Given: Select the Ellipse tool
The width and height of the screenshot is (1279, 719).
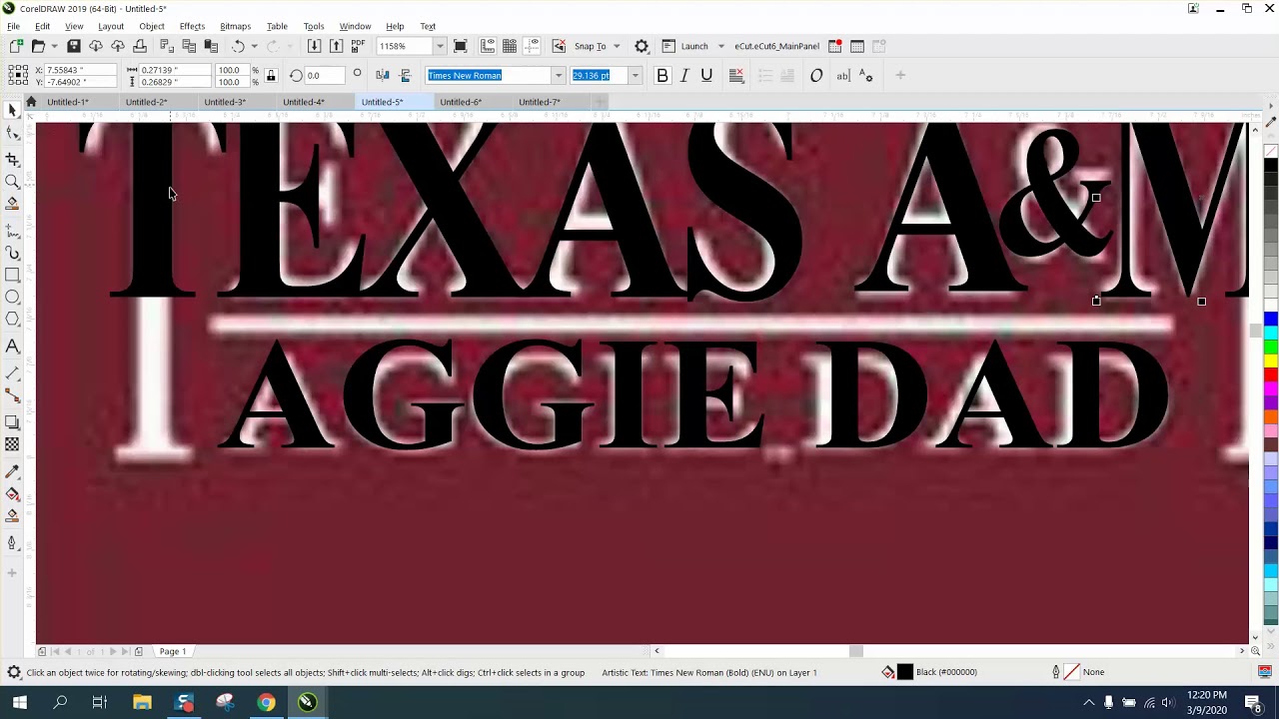Looking at the screenshot, I should pos(12,297).
